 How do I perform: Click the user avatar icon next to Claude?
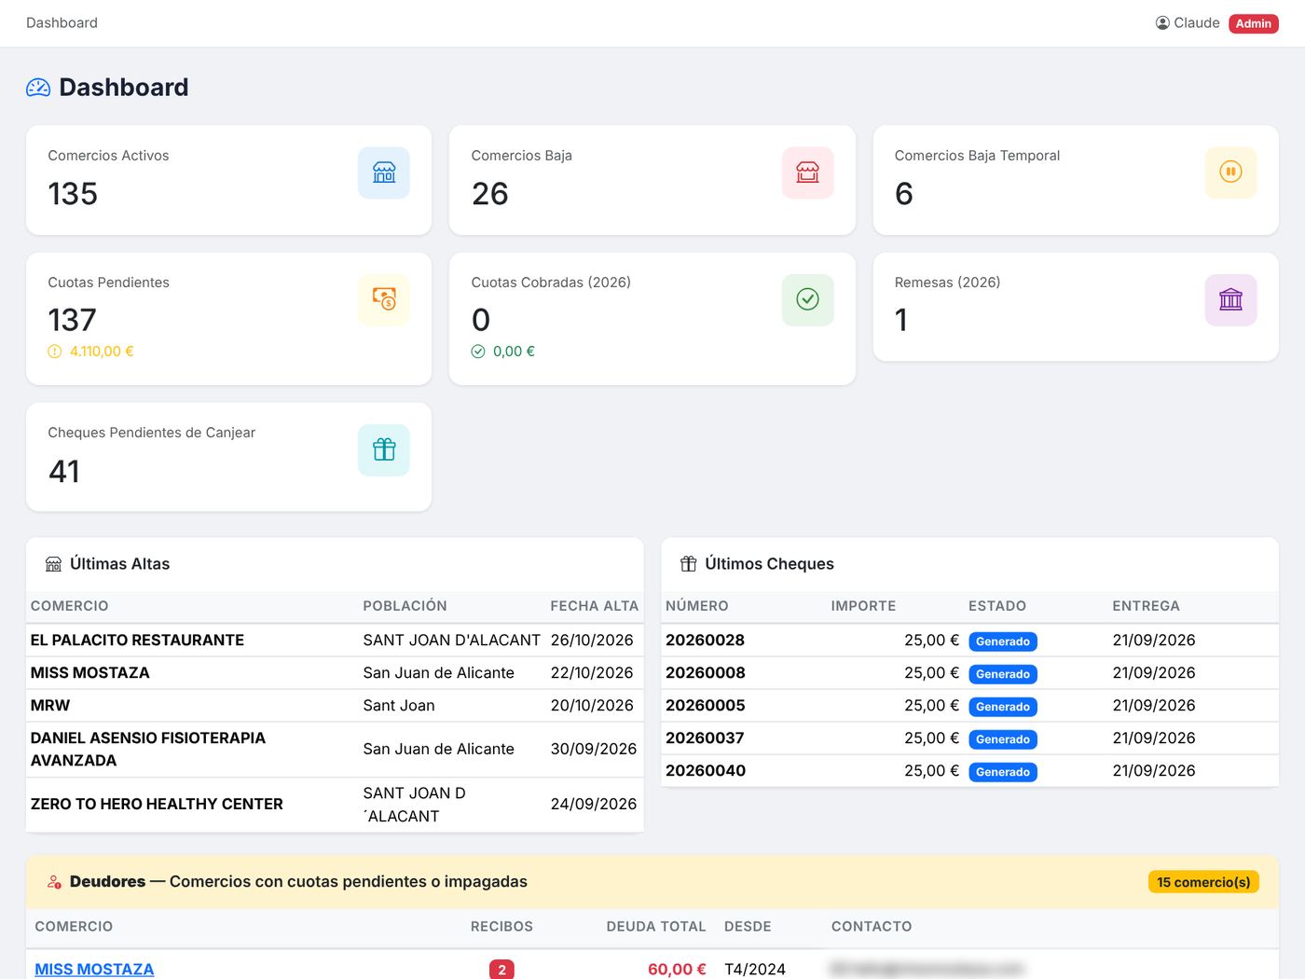[1162, 22]
